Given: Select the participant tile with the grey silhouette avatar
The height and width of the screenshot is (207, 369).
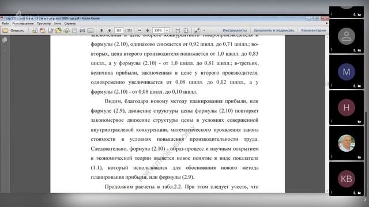Looking at the screenshot, I should (347, 36).
